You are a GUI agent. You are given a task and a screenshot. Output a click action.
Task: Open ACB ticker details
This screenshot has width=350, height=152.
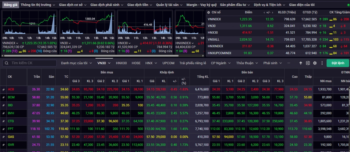click(11, 89)
